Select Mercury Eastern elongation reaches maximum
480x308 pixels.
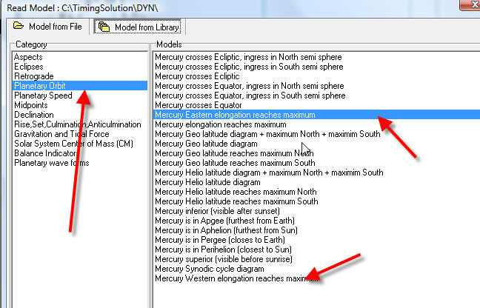coord(235,115)
